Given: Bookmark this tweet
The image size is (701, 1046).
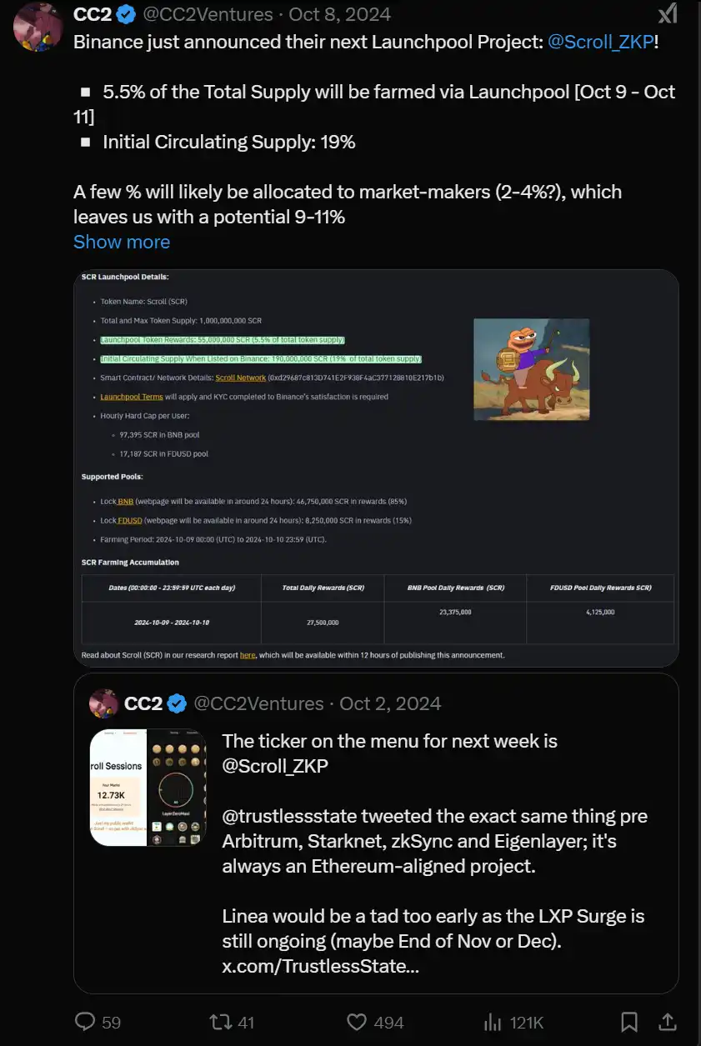Looking at the screenshot, I should pos(629,1021).
